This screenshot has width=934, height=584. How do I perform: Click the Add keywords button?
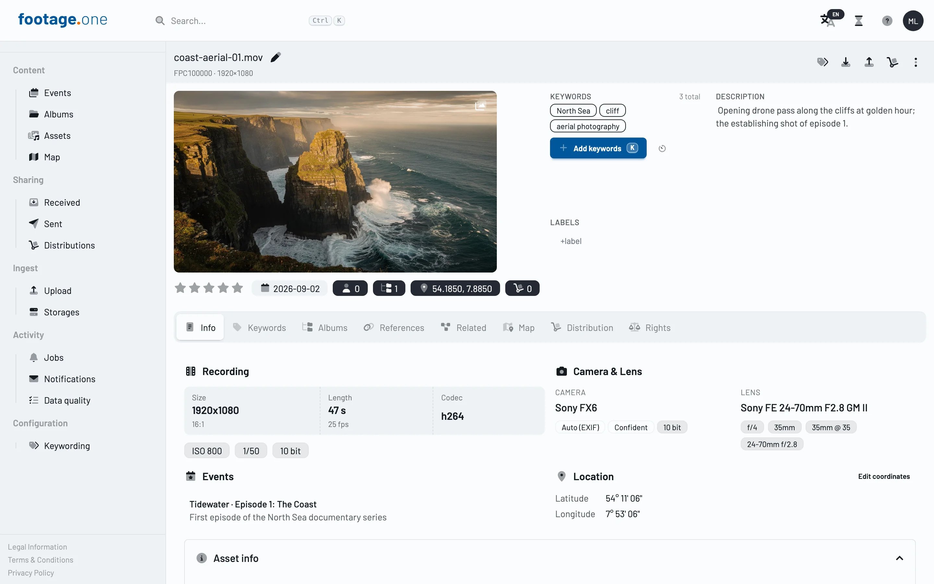pos(598,148)
